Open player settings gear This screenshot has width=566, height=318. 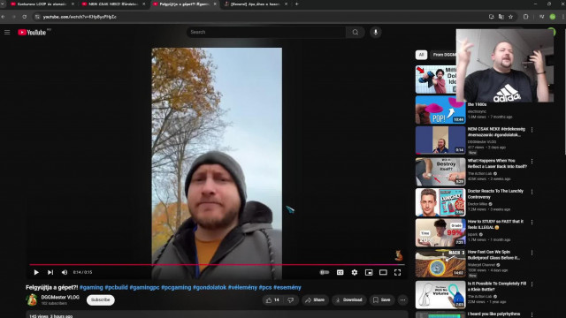coord(355,272)
